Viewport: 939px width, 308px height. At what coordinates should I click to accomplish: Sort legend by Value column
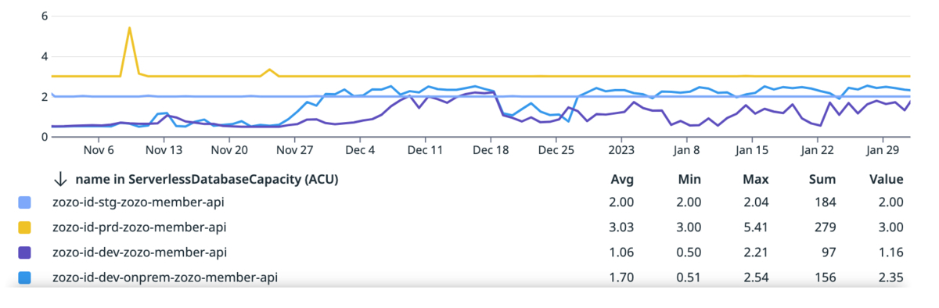pyautogui.click(x=887, y=179)
